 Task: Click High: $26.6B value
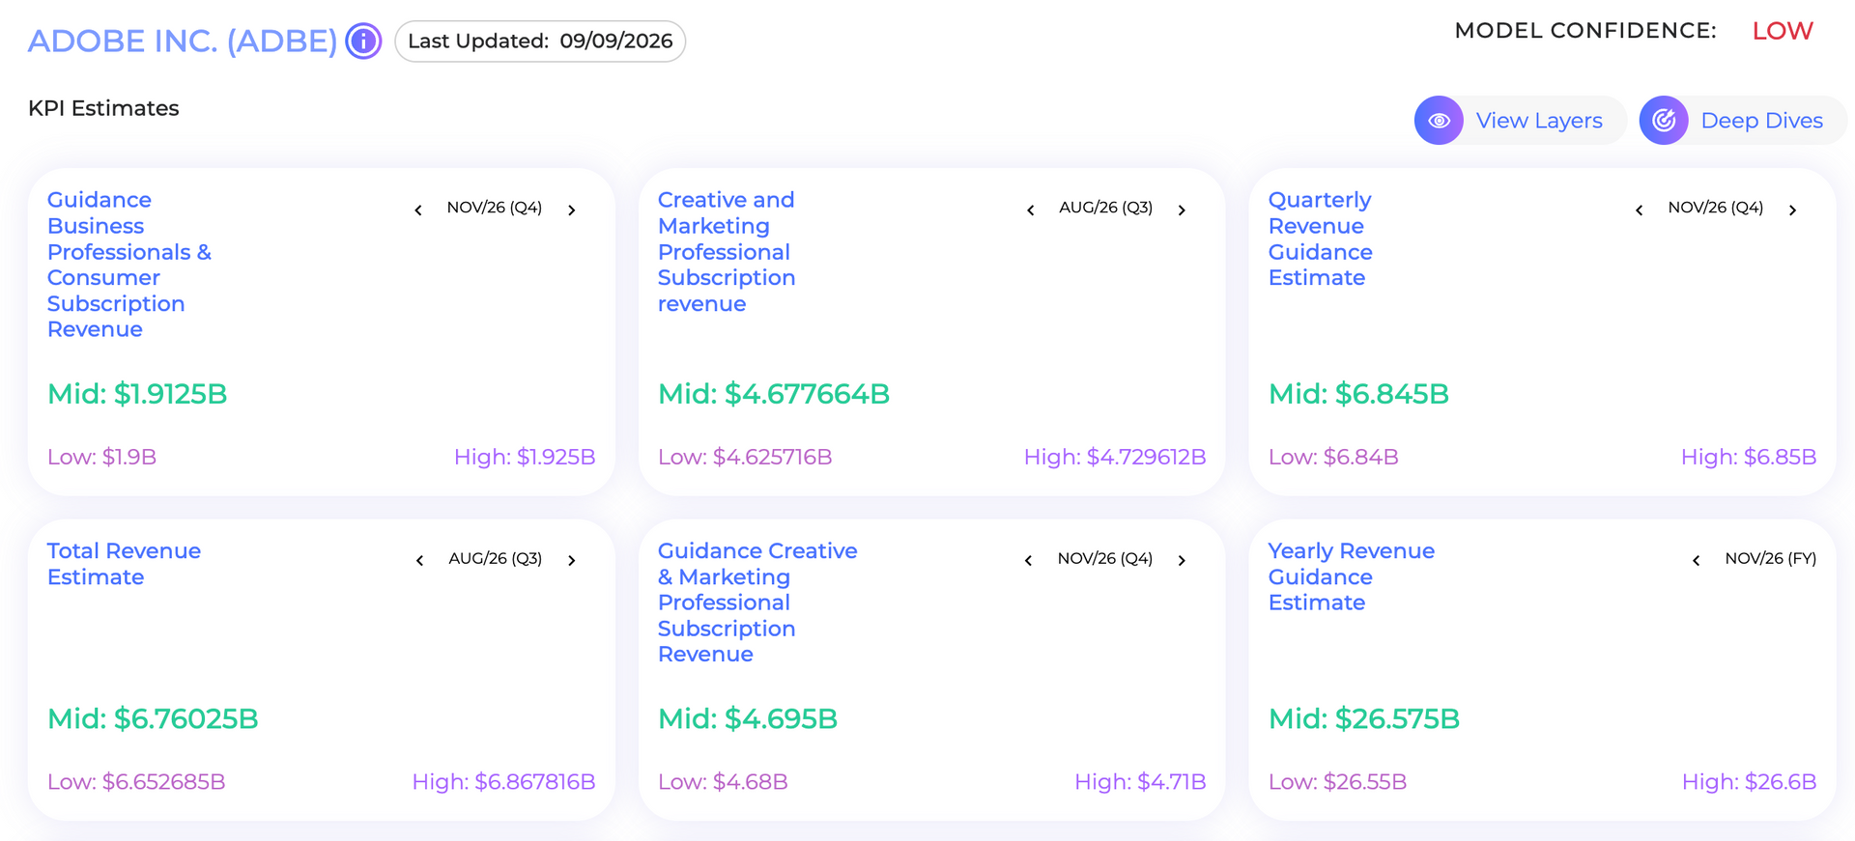(1749, 782)
